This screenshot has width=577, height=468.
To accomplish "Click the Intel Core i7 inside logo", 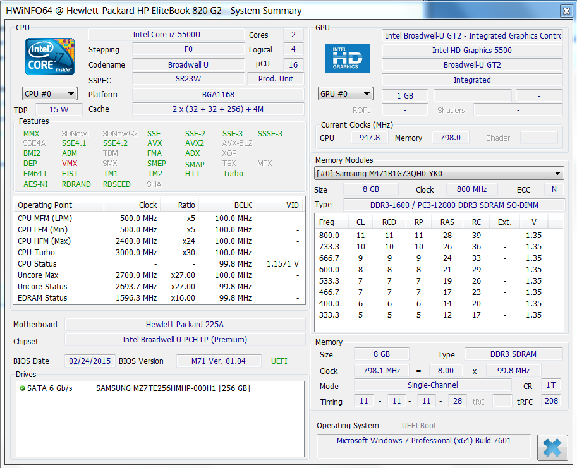I will (50, 57).
